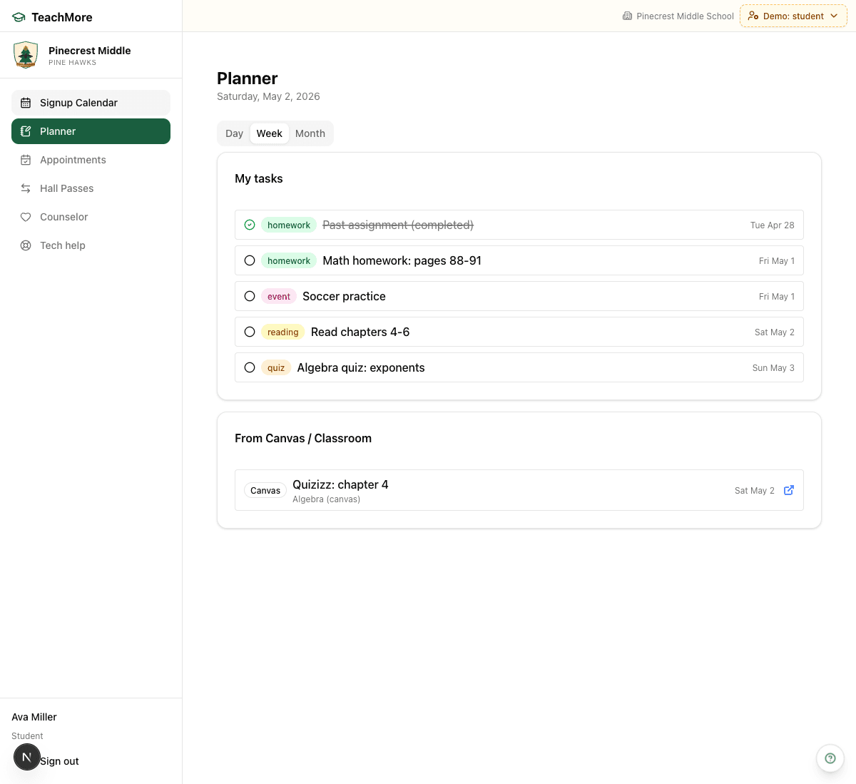Screen dimensions: 856x784
Task: Click the My tasks heading
Action: (x=259, y=178)
